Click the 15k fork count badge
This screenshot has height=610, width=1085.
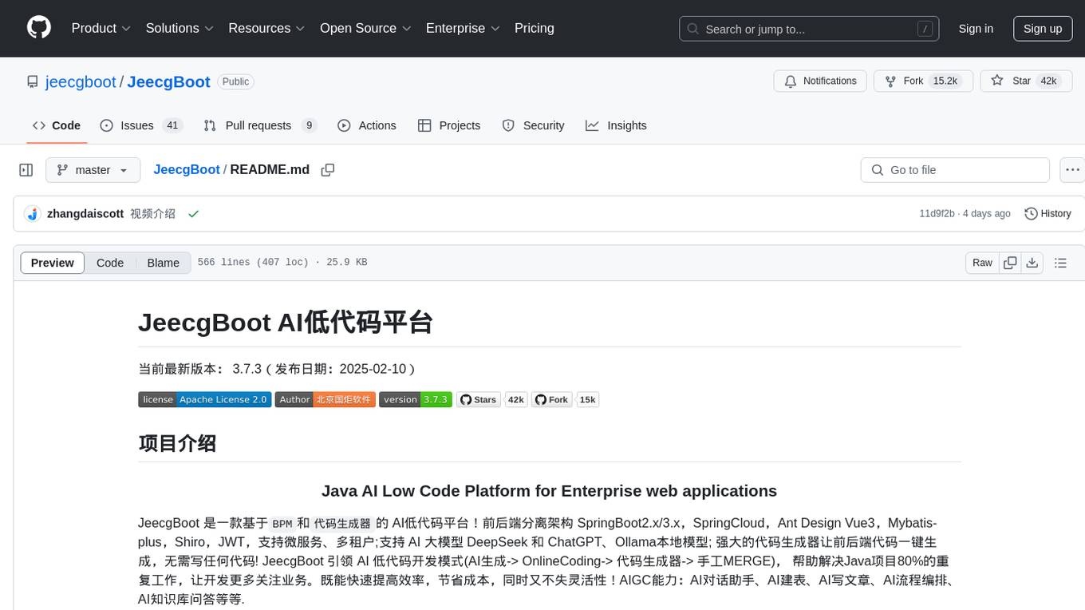[x=588, y=400]
